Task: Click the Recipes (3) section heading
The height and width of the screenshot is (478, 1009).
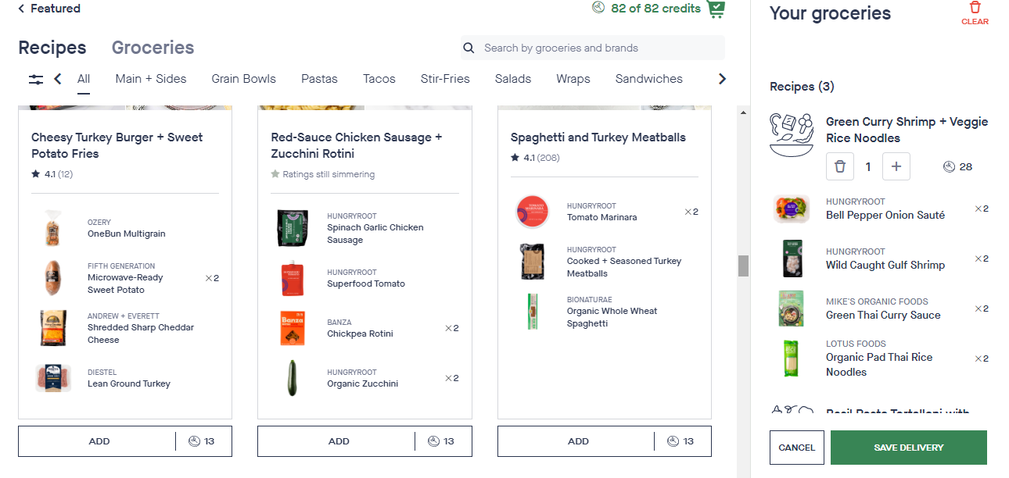Action: (x=802, y=87)
